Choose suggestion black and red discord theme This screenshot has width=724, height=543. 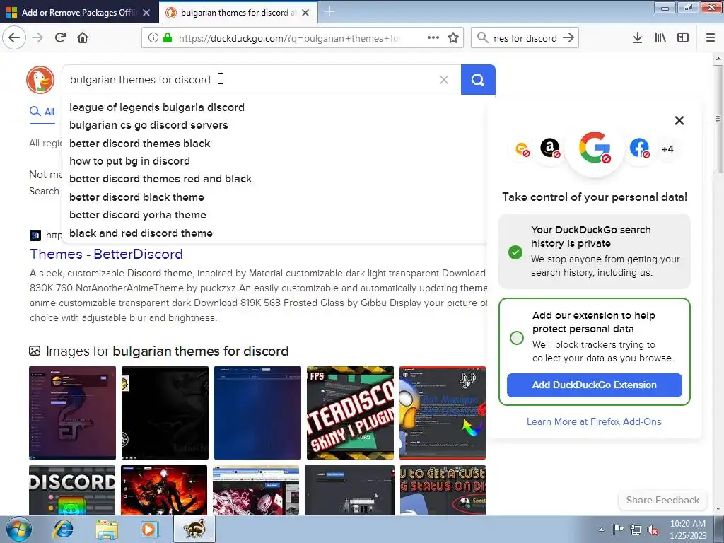141,233
